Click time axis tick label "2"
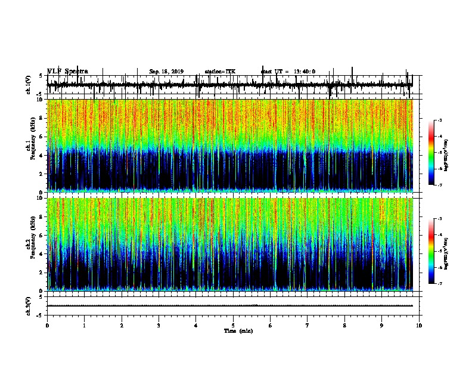This screenshot has height=365, width=472. click(122, 326)
